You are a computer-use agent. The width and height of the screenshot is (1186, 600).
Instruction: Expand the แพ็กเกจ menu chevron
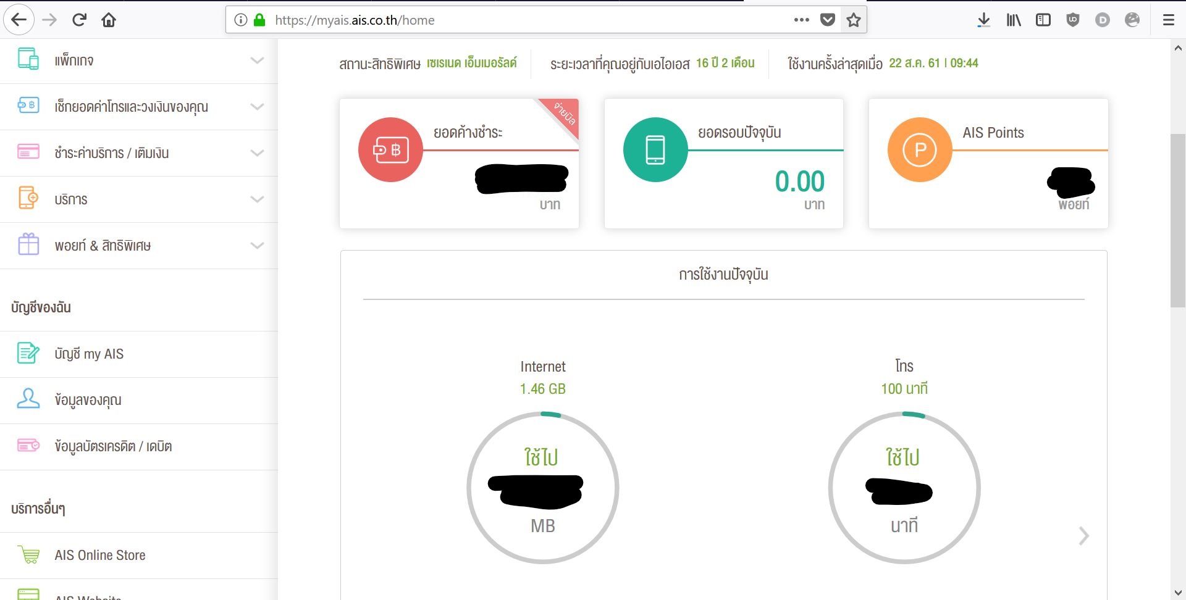(x=257, y=60)
